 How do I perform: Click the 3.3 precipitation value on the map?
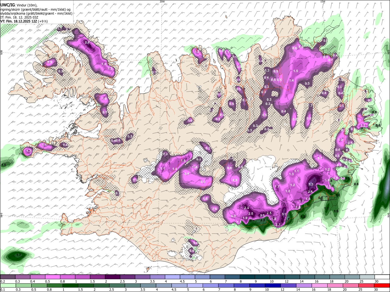click(311, 184)
